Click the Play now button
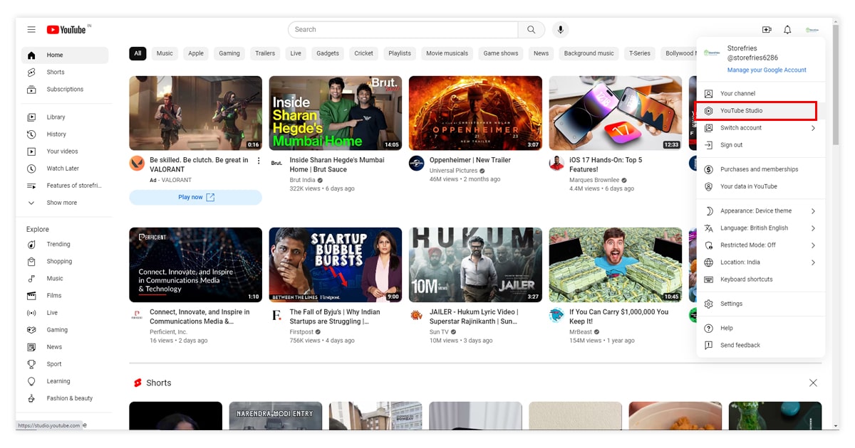This screenshot has height=448, width=855. point(195,198)
